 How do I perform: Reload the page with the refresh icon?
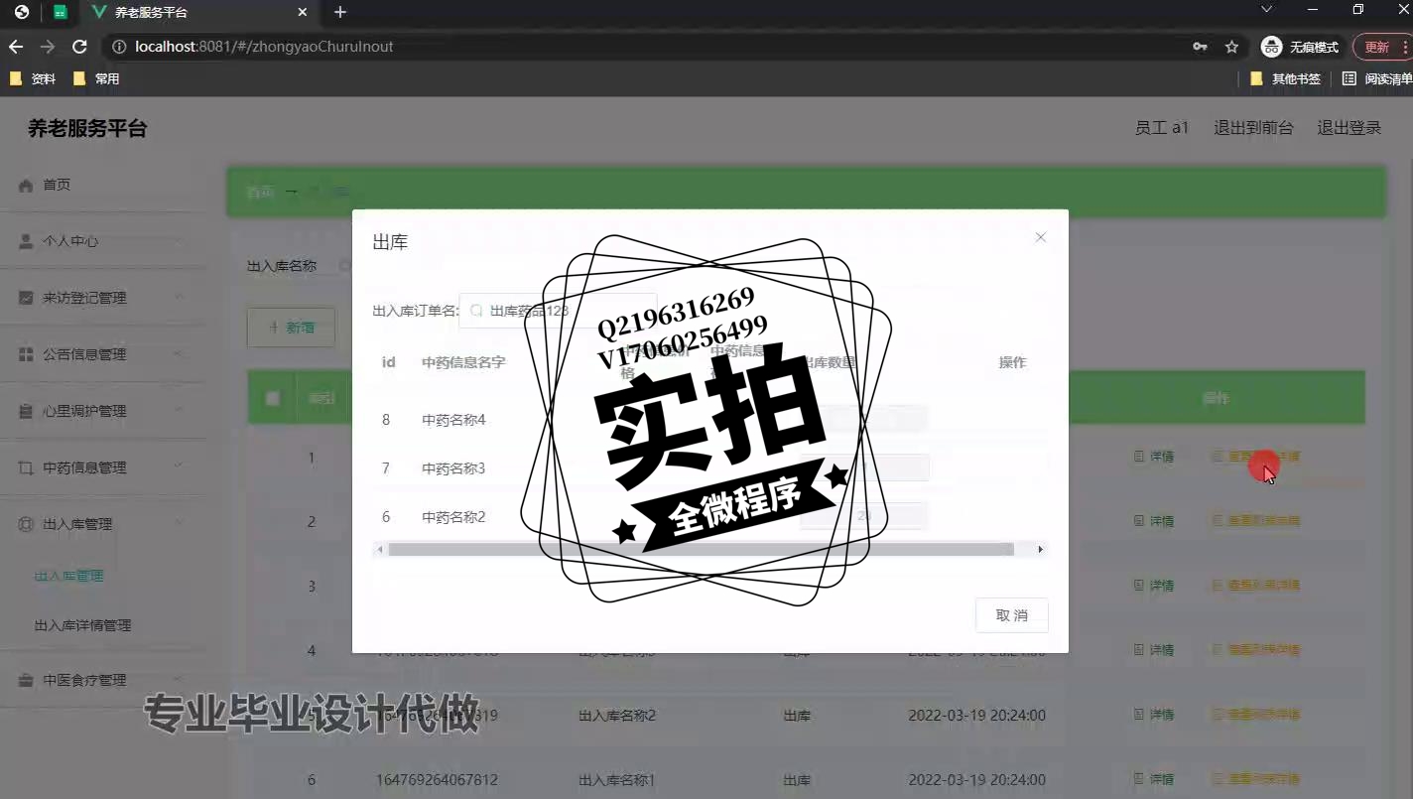(x=80, y=47)
